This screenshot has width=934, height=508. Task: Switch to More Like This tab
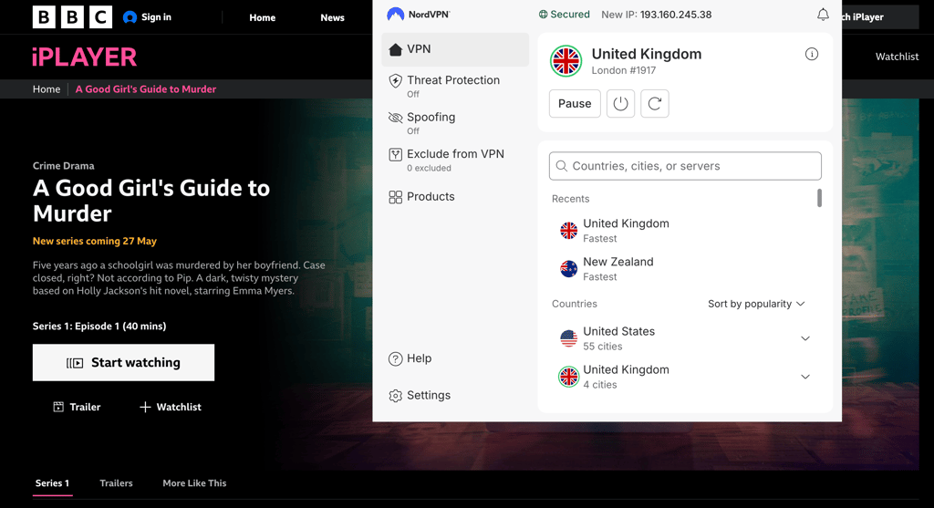click(x=194, y=483)
